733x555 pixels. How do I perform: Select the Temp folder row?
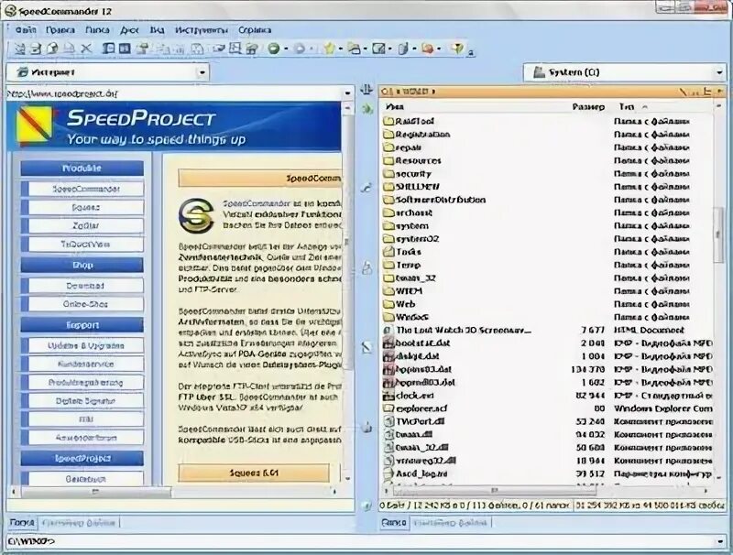(x=547, y=265)
